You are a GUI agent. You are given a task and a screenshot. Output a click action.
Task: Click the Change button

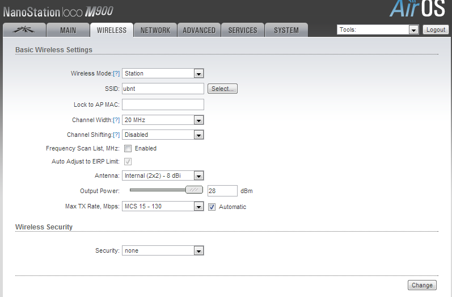pos(422,285)
